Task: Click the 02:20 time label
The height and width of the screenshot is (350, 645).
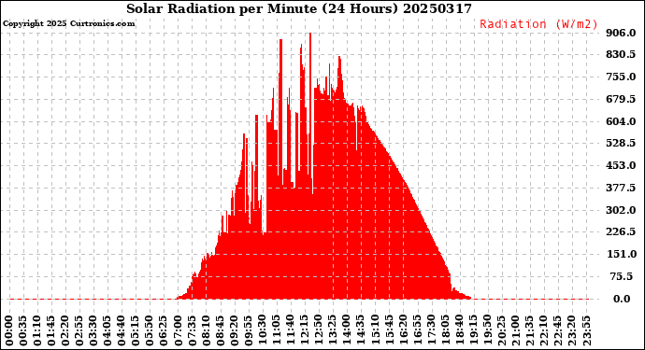Action: pos(65,331)
